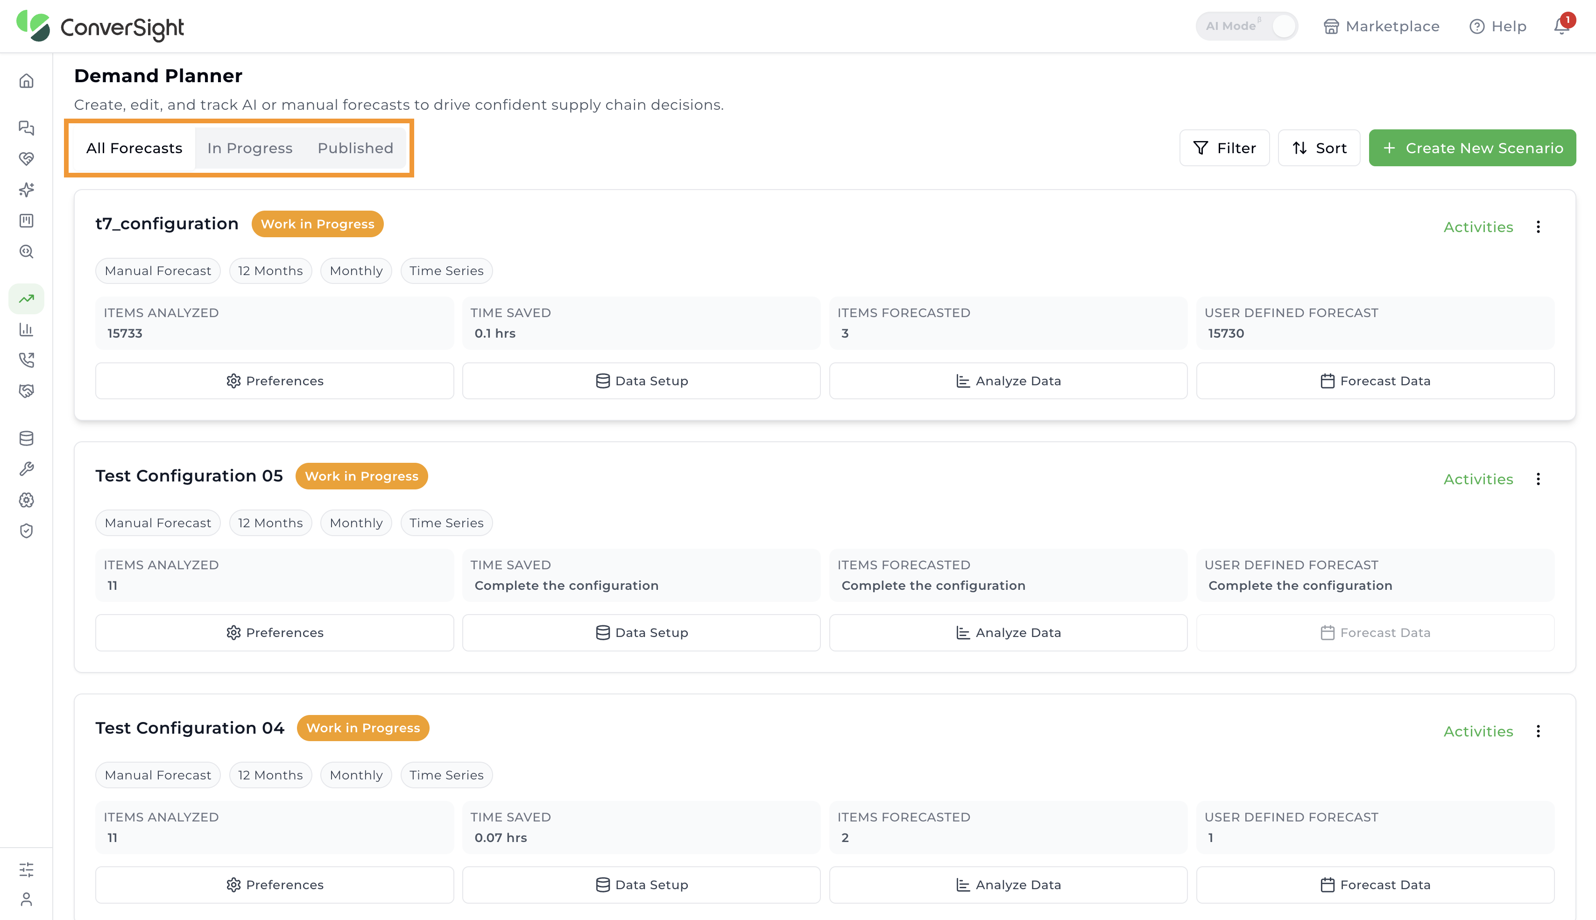Image resolution: width=1596 pixels, height=920 pixels.
Task: Open the Sort options
Action: [x=1319, y=148]
